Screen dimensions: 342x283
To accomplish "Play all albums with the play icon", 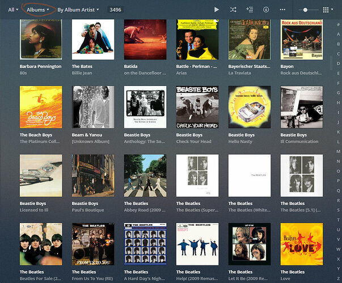I will coord(216,10).
